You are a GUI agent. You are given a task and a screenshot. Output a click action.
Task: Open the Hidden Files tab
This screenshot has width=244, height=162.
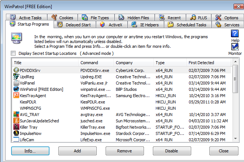[135, 17]
